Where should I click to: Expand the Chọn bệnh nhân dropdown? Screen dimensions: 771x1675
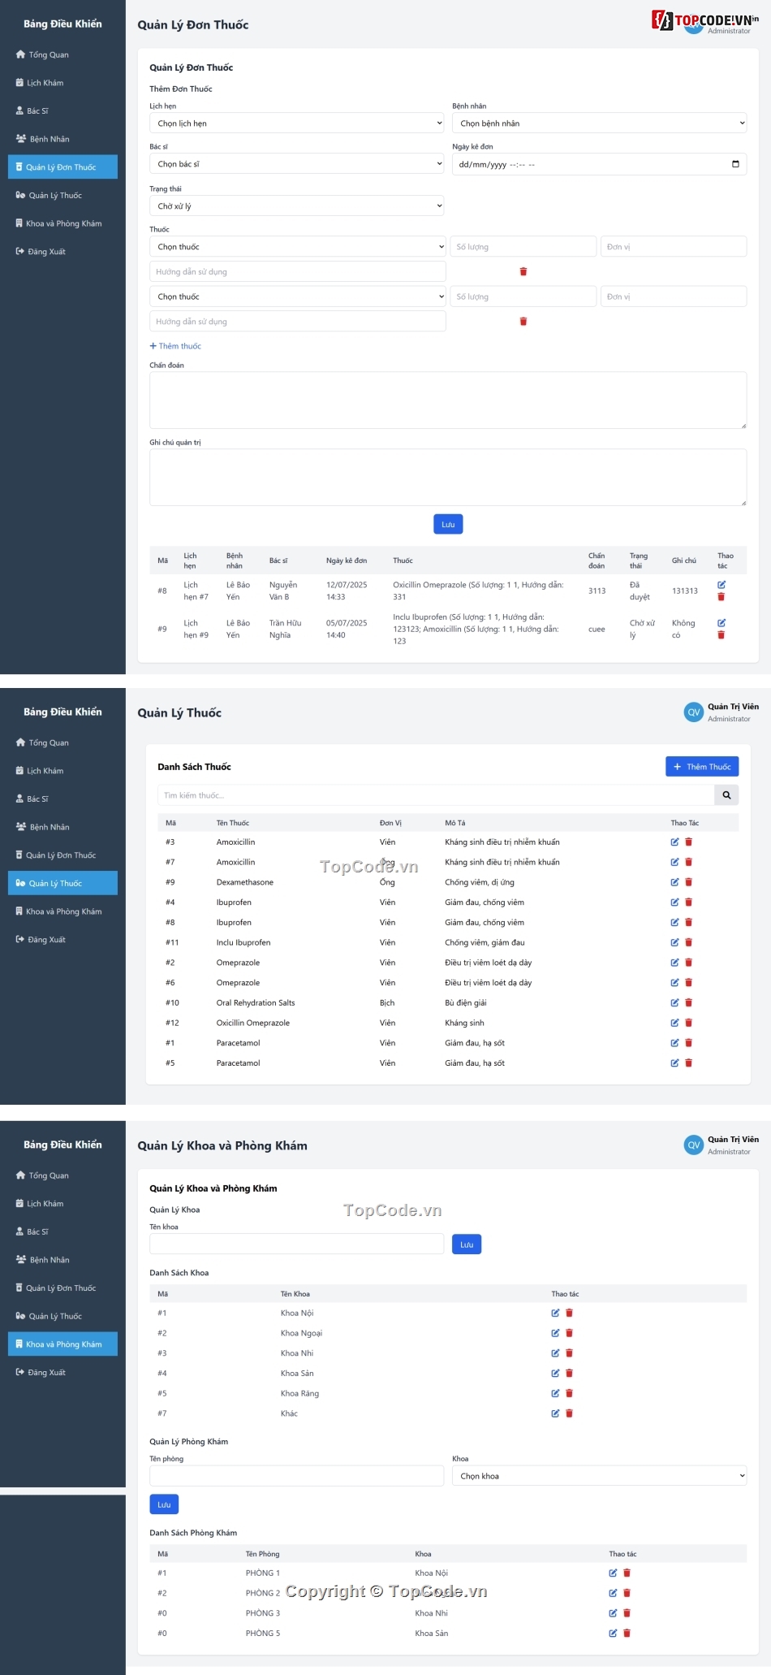(599, 123)
